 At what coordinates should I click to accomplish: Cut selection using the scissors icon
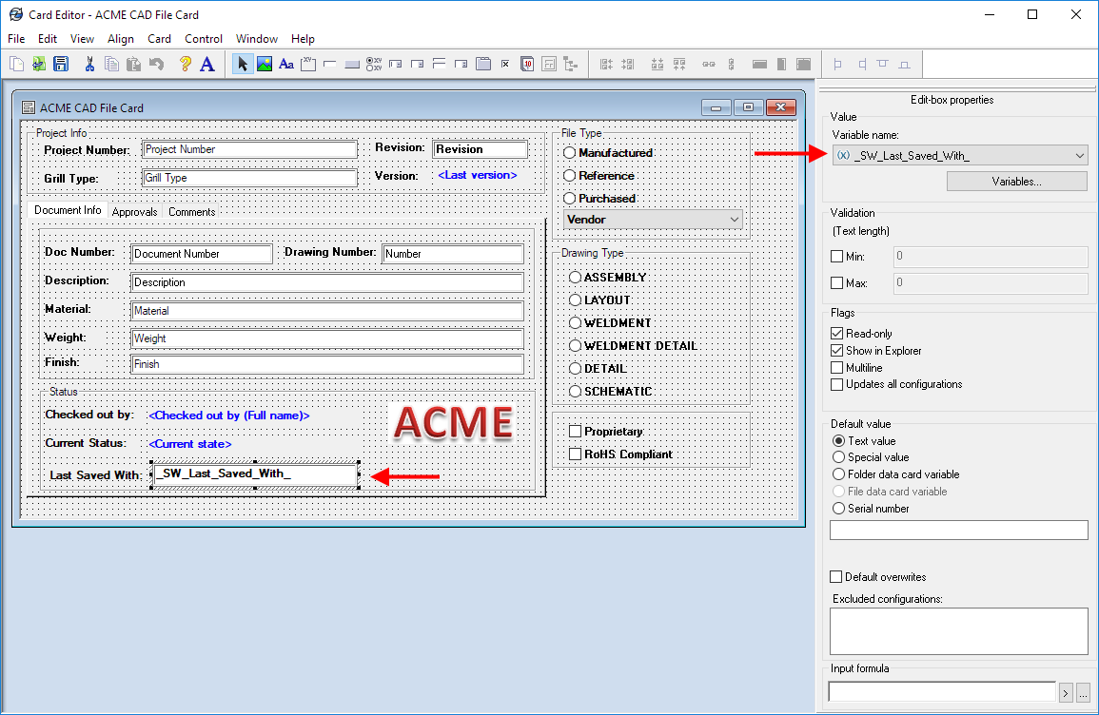[90, 64]
